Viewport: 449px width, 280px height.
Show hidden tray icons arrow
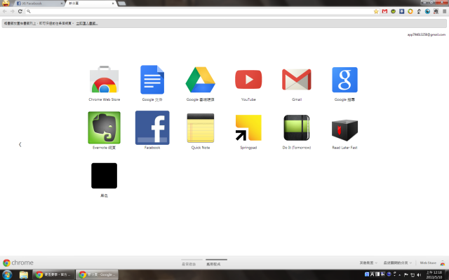coord(399,275)
